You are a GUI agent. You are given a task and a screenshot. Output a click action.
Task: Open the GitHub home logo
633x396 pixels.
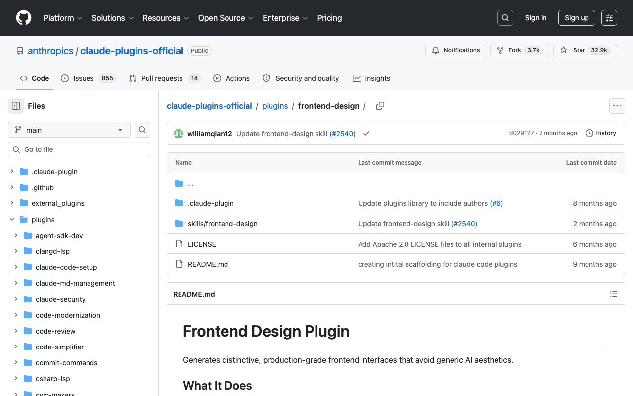click(x=24, y=18)
